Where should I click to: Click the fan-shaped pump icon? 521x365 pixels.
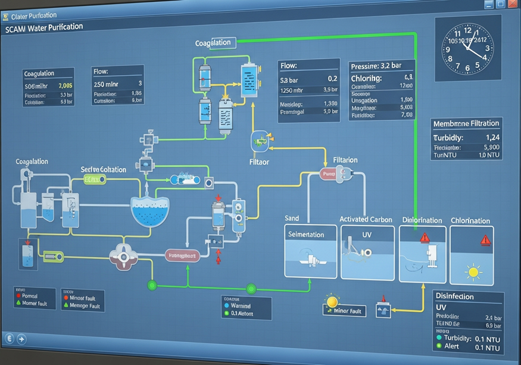point(124,257)
